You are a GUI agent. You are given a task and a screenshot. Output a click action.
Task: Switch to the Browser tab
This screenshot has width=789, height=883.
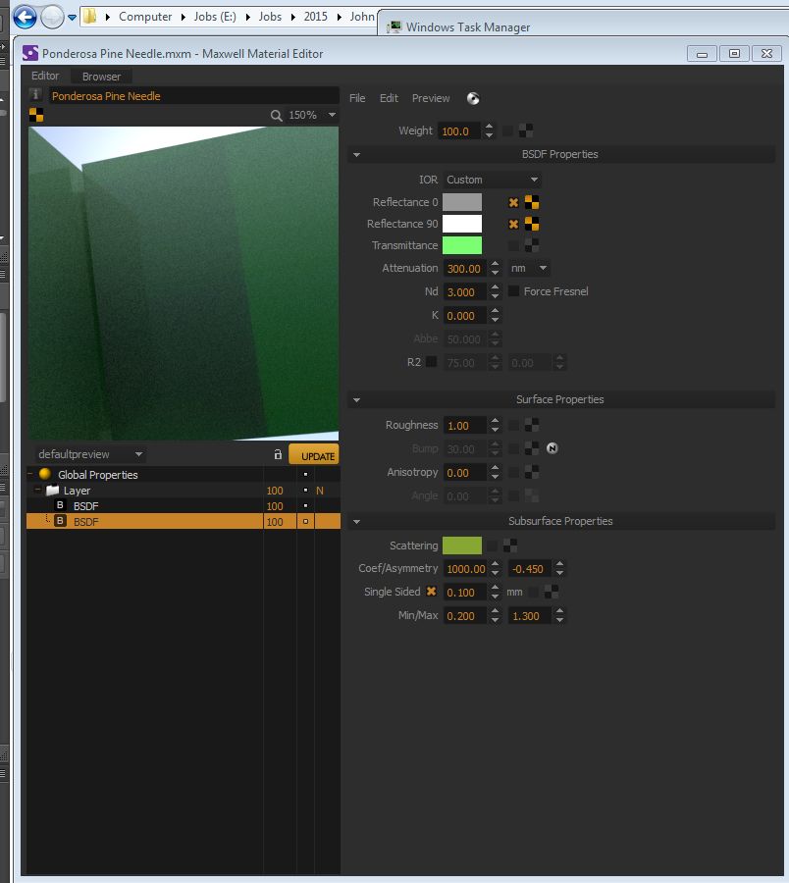101,76
